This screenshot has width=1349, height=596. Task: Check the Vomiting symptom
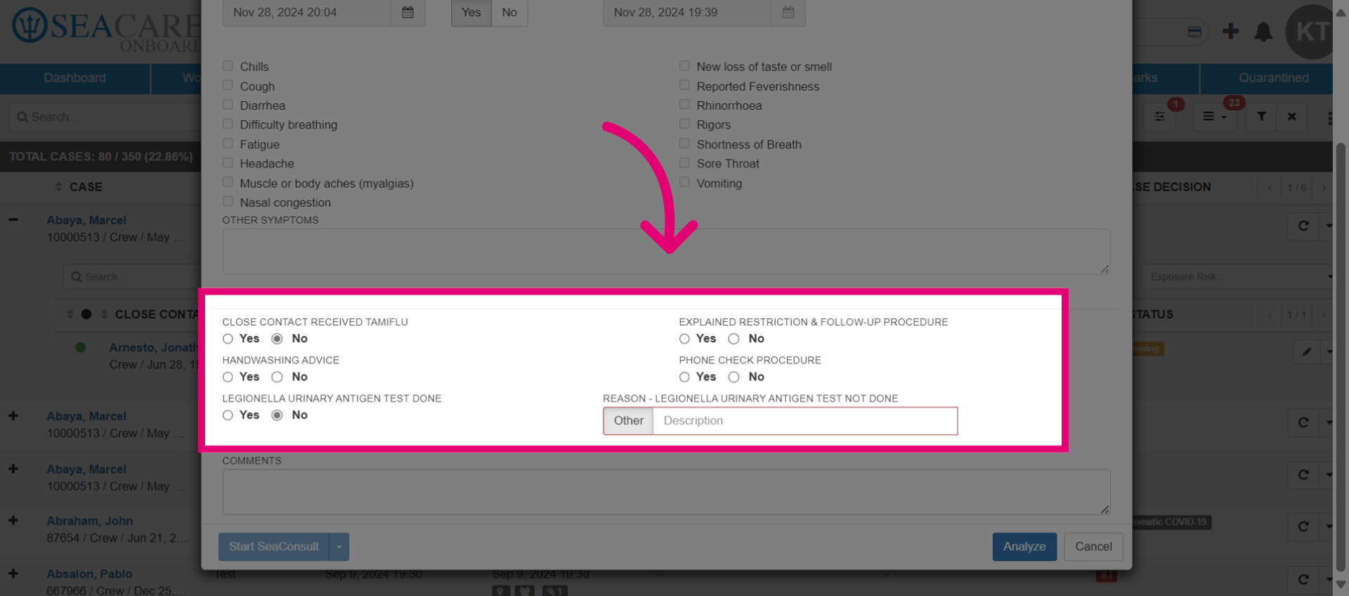(684, 182)
